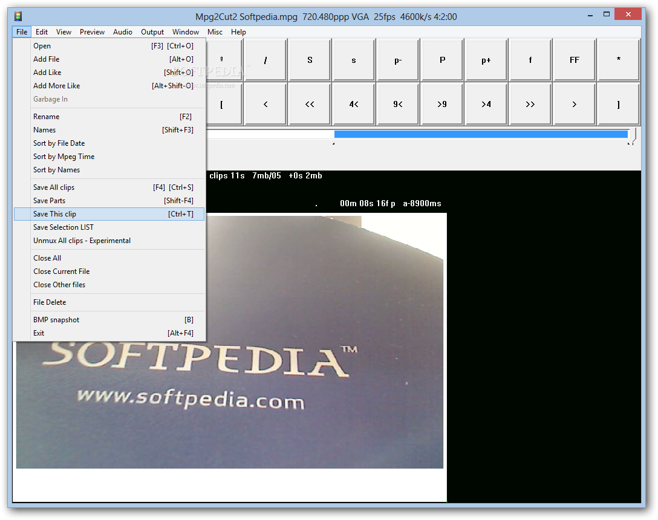Click the '>>' jump forward button
This screenshot has height=520, width=658.
(x=530, y=104)
